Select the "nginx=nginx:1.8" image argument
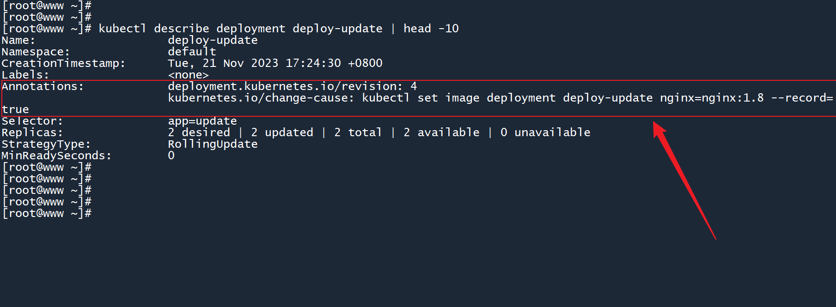This screenshot has height=307, width=836. pos(712,98)
